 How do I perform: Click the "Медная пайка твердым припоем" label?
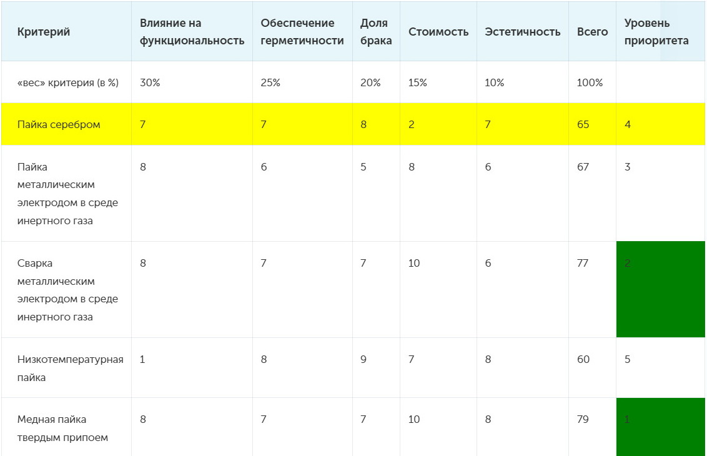(x=62, y=428)
